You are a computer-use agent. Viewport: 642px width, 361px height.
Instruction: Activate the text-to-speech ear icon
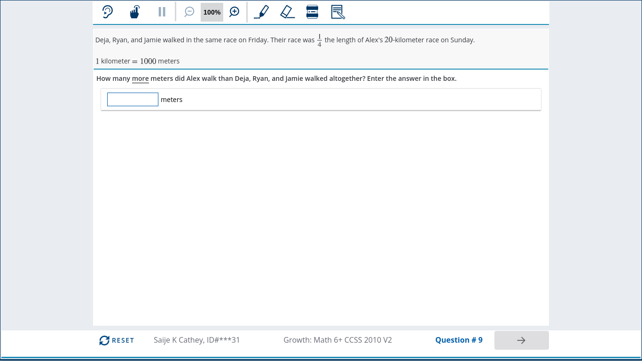click(x=108, y=12)
